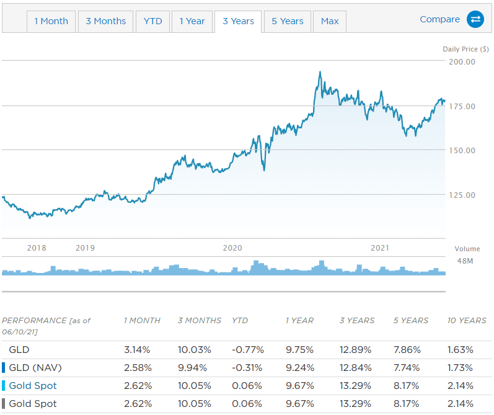Click the 2018 label on time axis
This screenshot has width=494, height=415.
(37, 248)
